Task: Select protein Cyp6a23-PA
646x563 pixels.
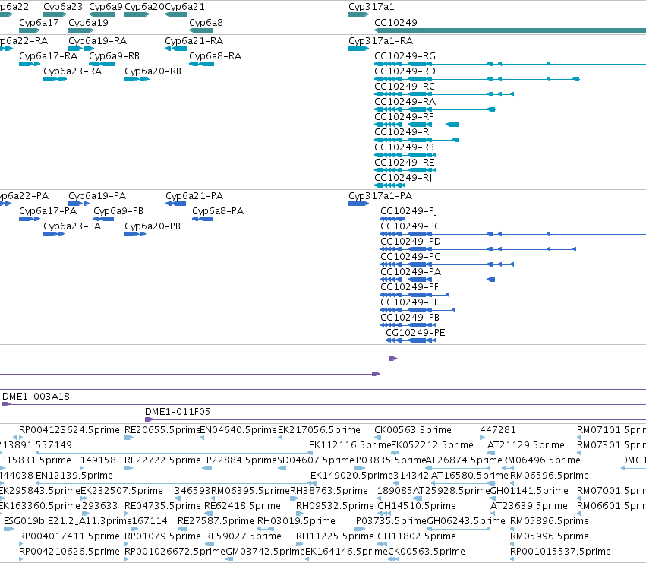Action: (x=72, y=226)
